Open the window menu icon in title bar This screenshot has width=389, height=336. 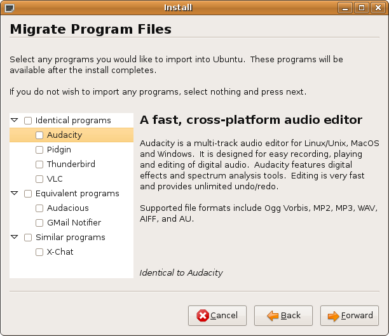(x=8, y=8)
